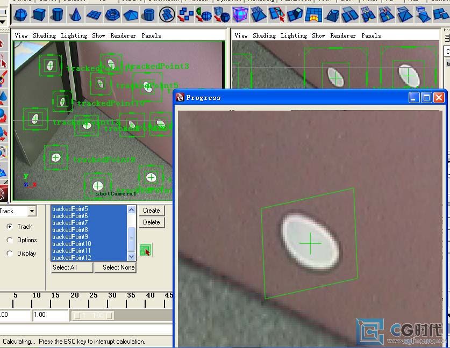Select trackedPoint8 in the list
This screenshot has height=348, width=450.
(89, 230)
